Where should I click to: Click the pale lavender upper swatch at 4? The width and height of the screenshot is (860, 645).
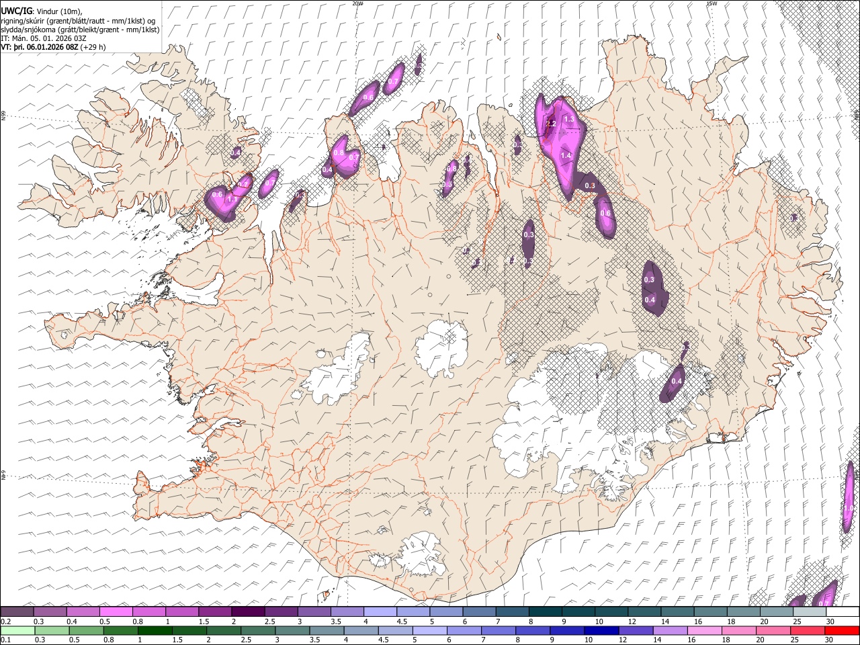pyautogui.click(x=380, y=612)
